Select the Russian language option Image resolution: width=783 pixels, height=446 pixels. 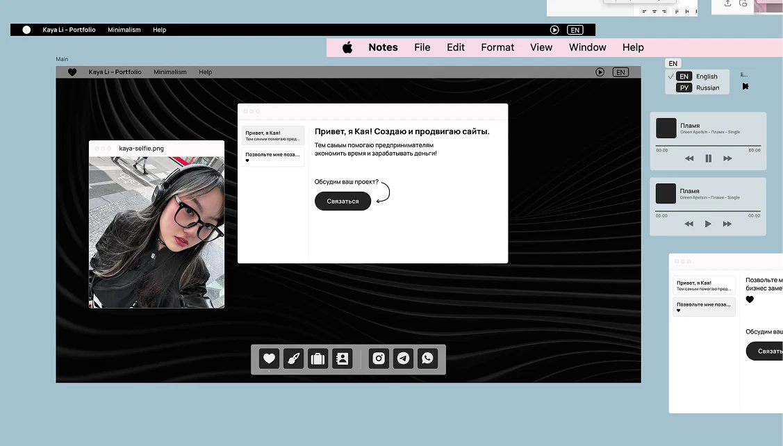[697, 88]
